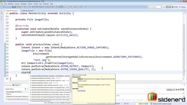Add a new LogCat filter with plus icon
The image size is (187, 105).
25,89
